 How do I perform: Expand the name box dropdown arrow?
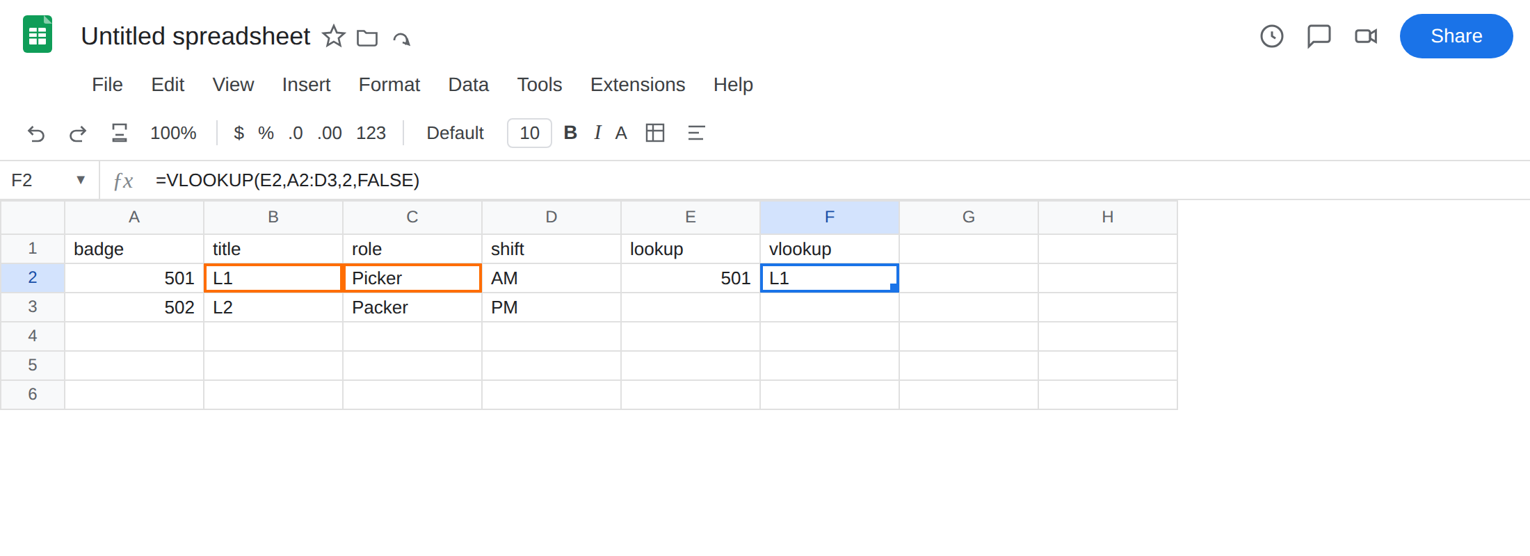[81, 180]
